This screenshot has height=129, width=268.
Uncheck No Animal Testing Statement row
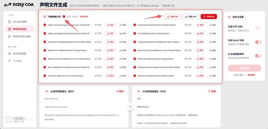click(45, 42)
